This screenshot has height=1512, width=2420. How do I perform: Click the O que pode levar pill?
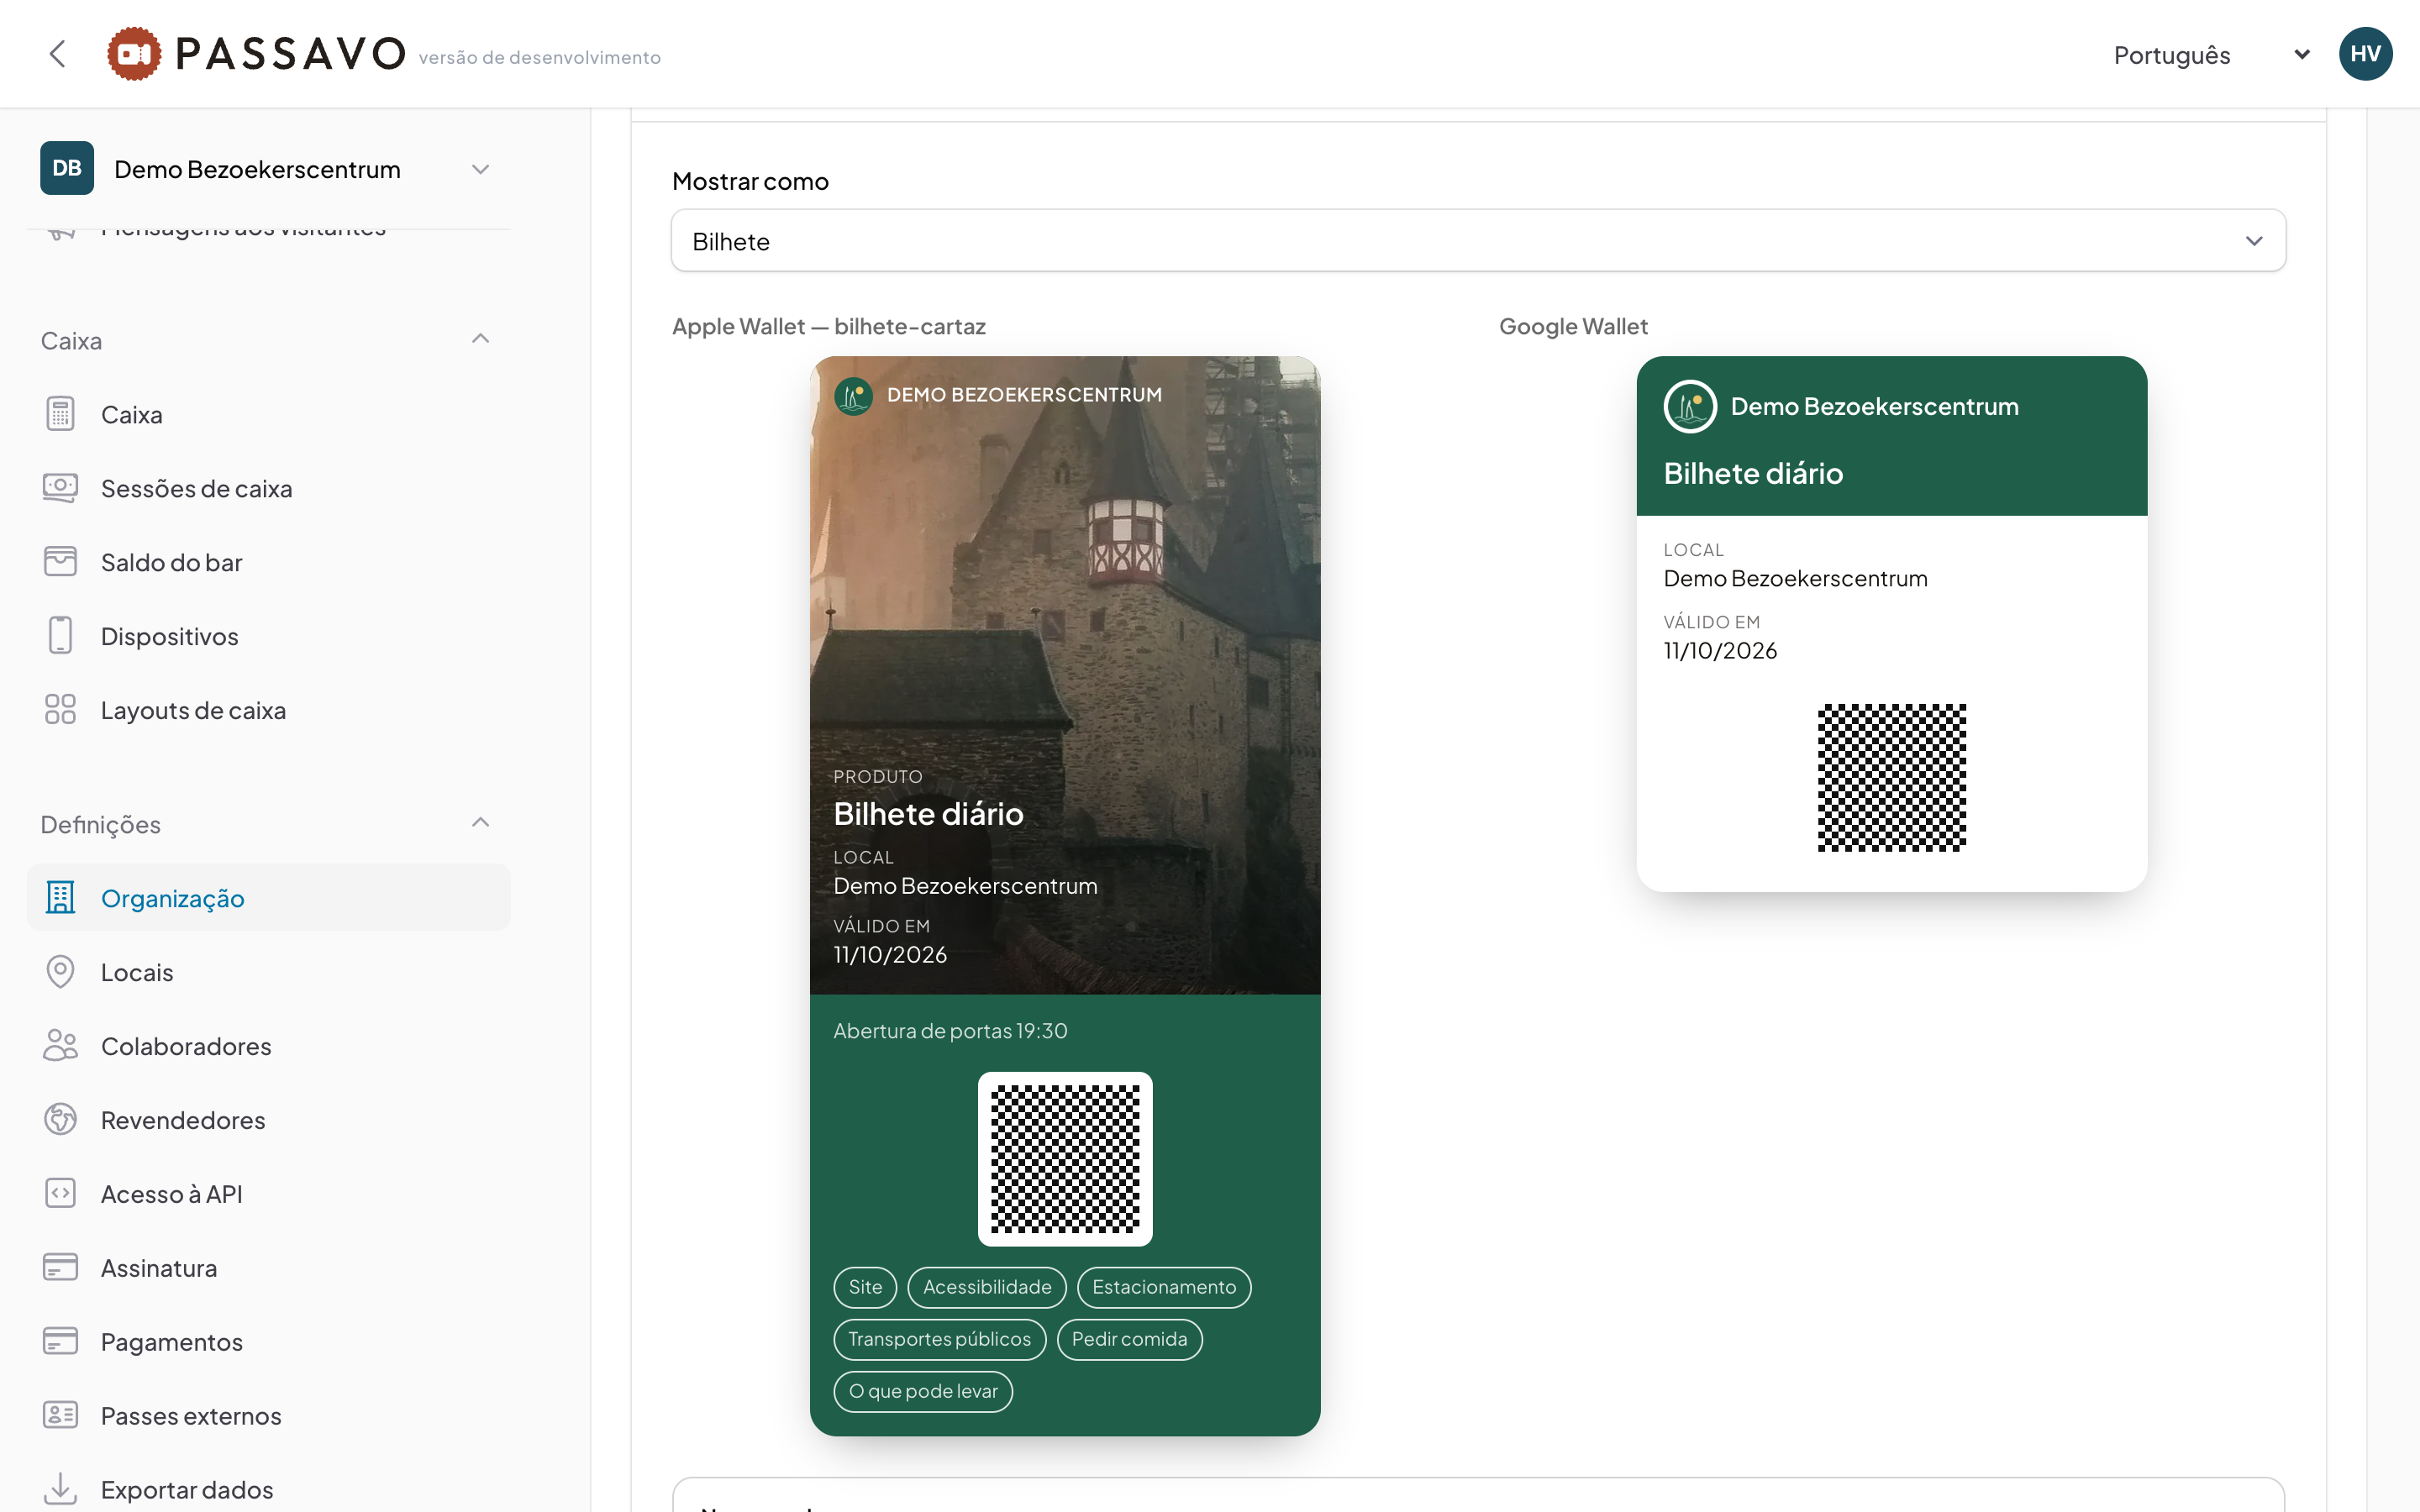click(923, 1391)
